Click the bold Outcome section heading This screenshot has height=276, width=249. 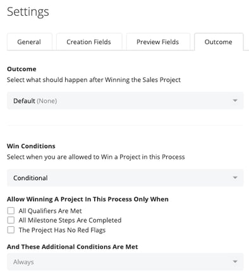click(21, 69)
